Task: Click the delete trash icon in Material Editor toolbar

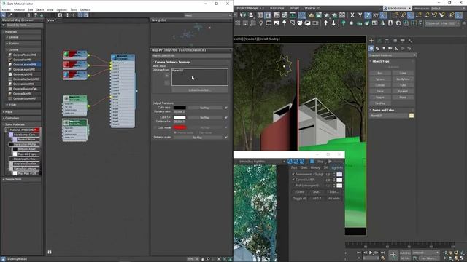Action: 28,15
